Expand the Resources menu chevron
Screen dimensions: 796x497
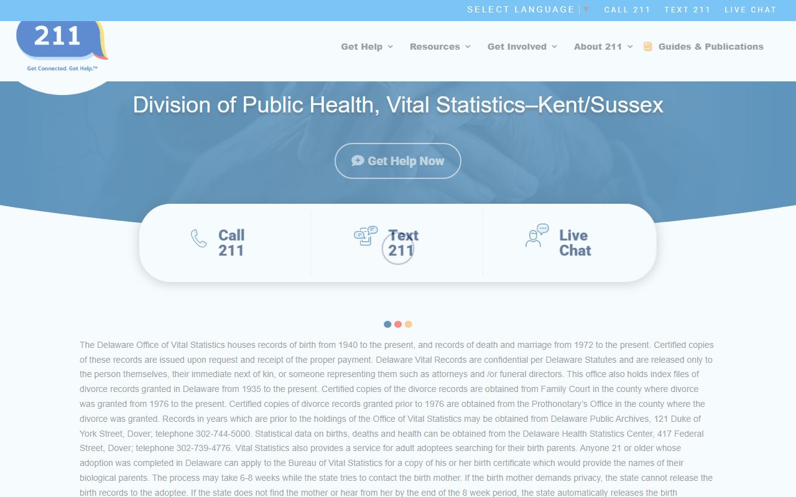click(468, 47)
